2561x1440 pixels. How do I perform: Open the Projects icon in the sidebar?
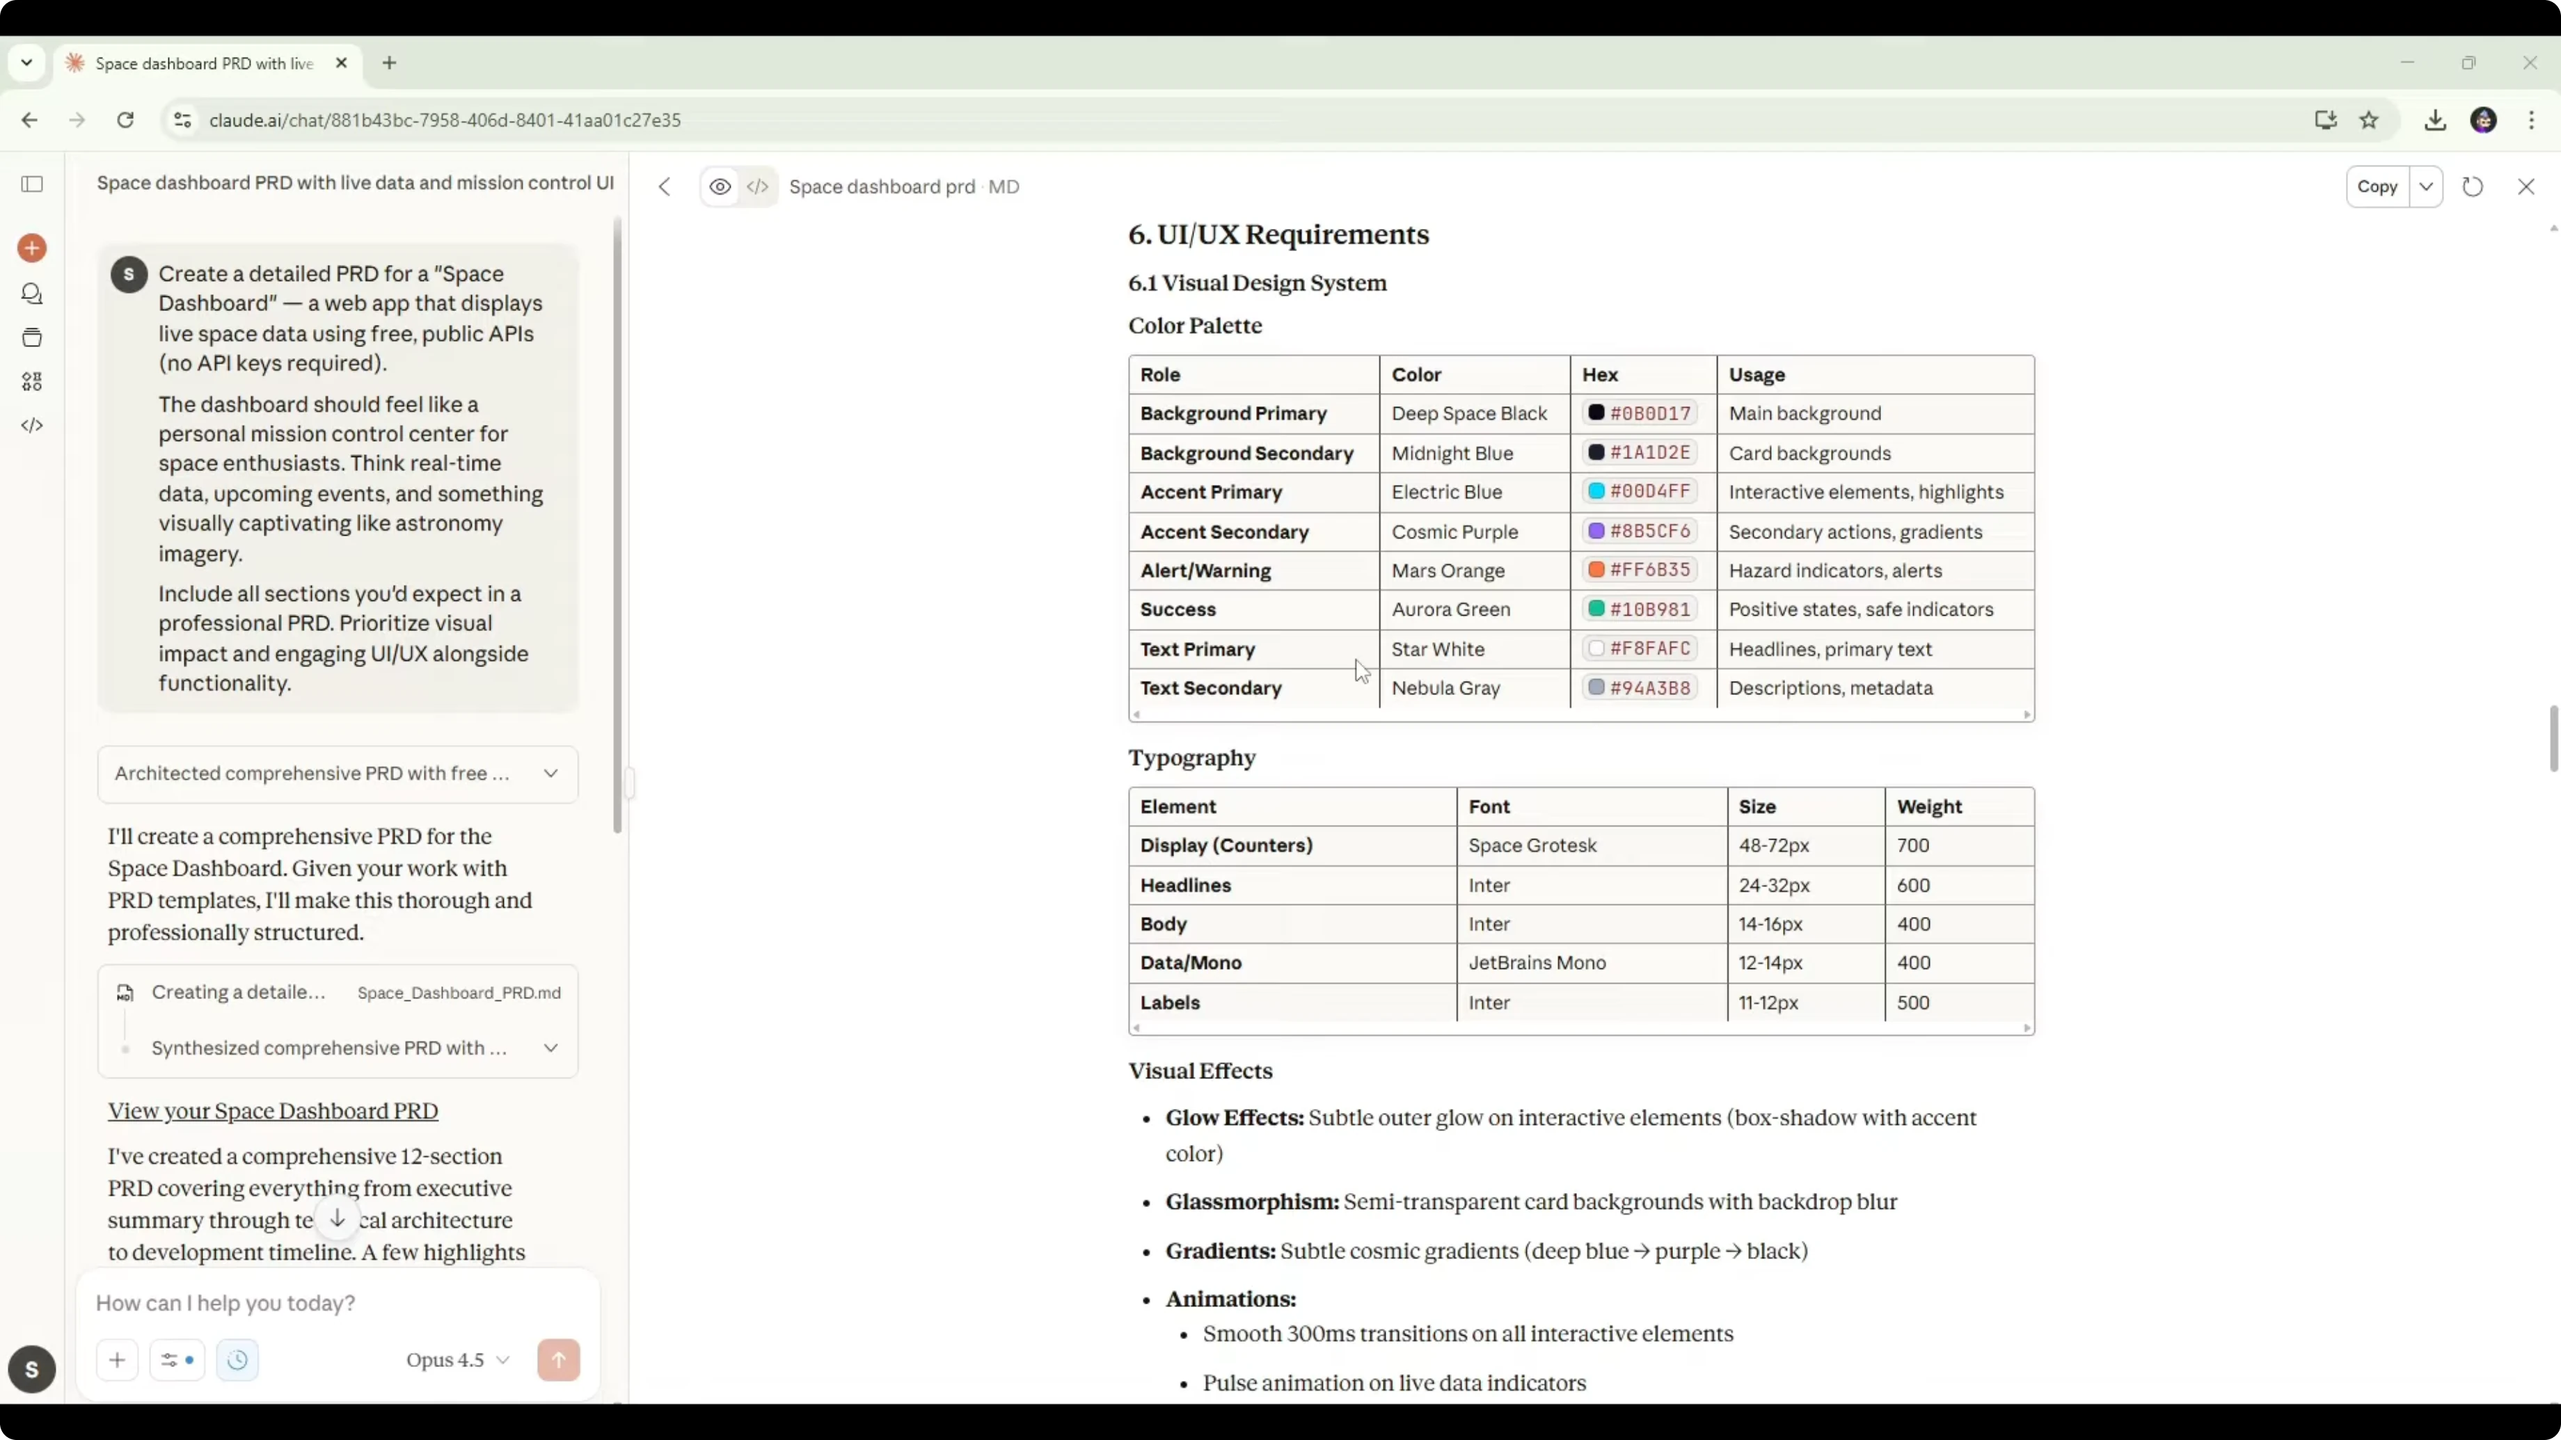pos(32,338)
